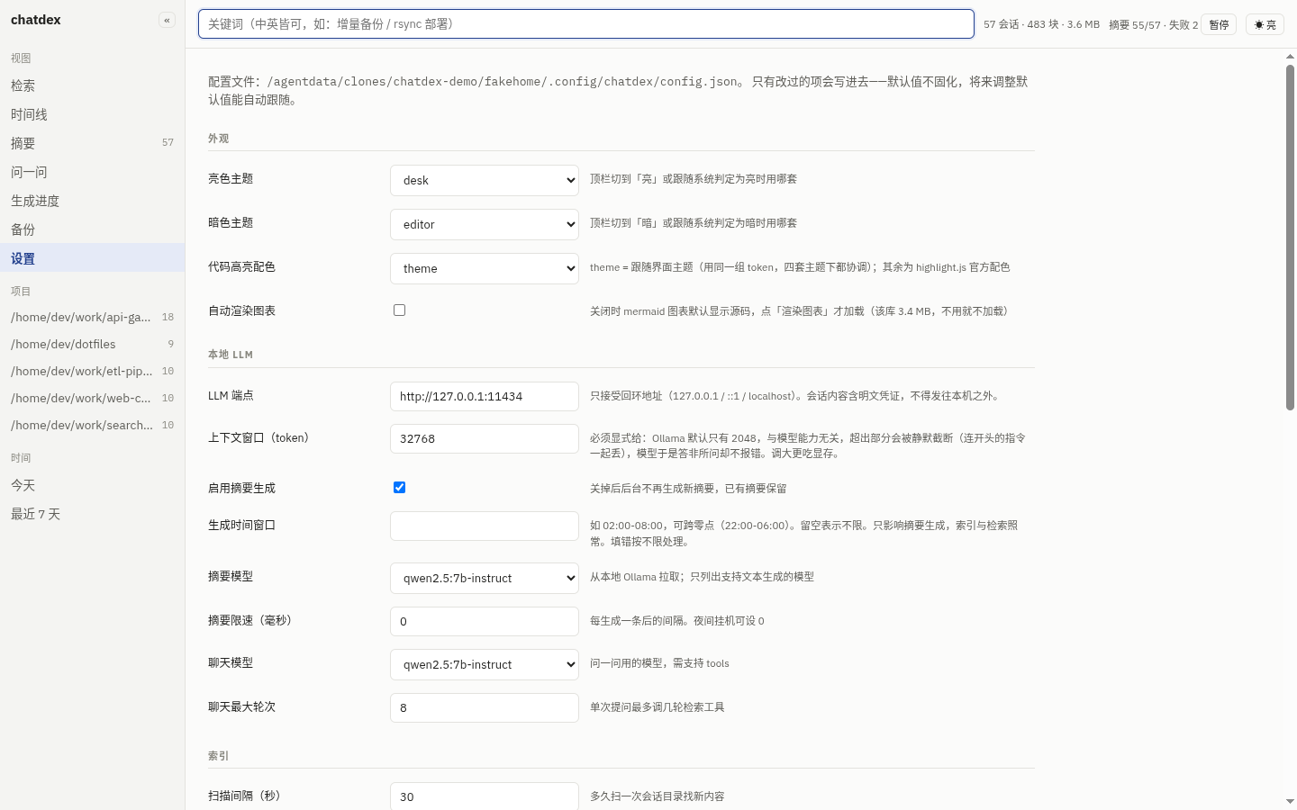Image resolution: width=1297 pixels, height=810 pixels.
Task: Toggle the 亮 light theme button
Action: 1265,24
